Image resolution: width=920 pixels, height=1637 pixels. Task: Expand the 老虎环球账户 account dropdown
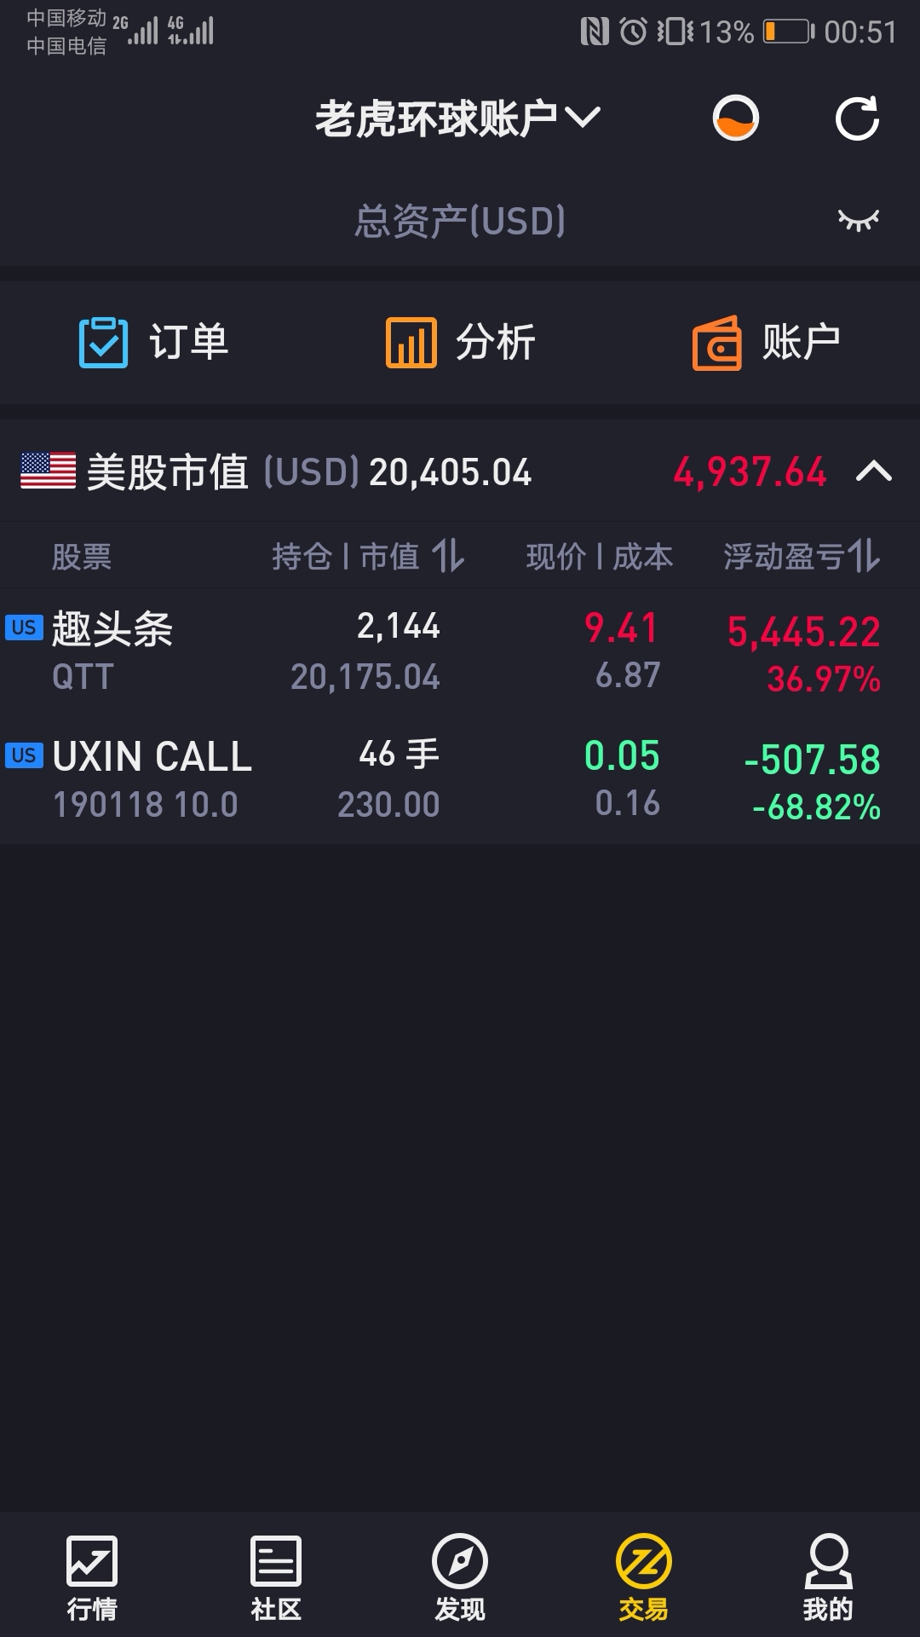[x=458, y=119]
